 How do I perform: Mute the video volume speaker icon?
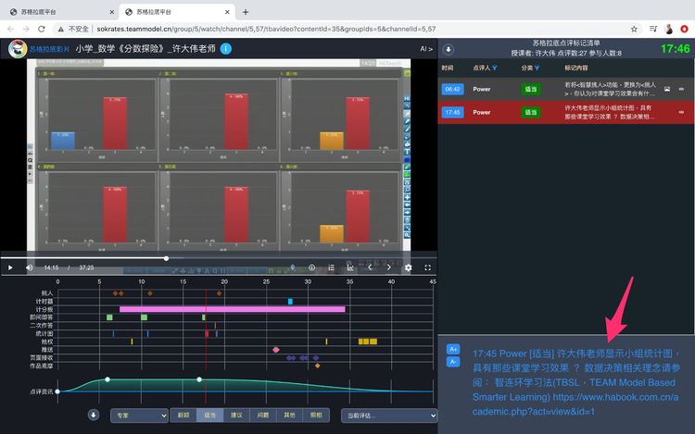coord(30,267)
